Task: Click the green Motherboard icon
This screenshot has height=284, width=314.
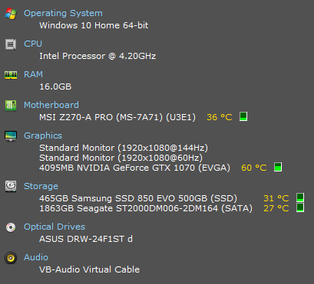Action: (11, 106)
